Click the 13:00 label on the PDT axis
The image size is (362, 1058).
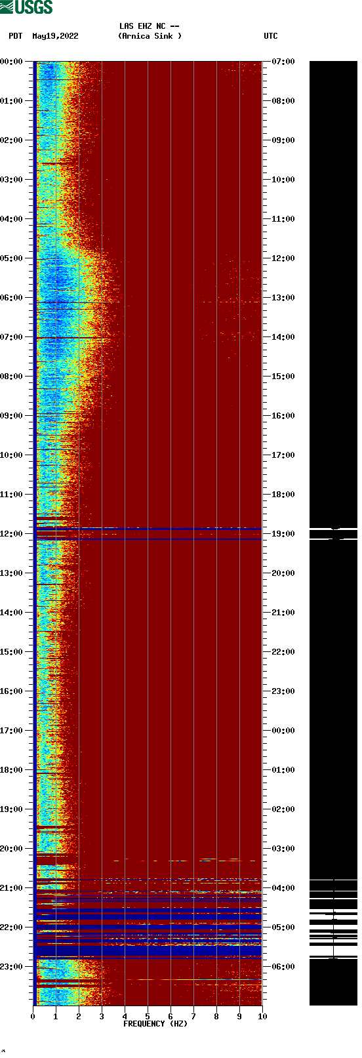coord(12,573)
